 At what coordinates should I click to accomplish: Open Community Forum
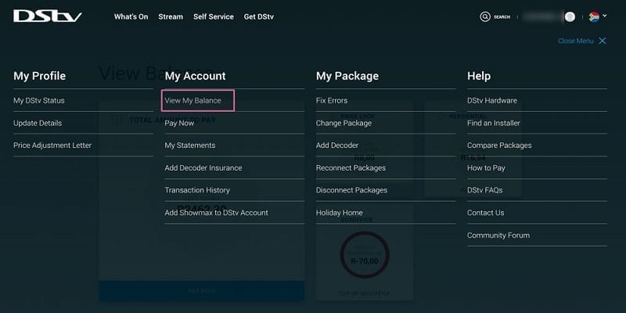point(498,236)
